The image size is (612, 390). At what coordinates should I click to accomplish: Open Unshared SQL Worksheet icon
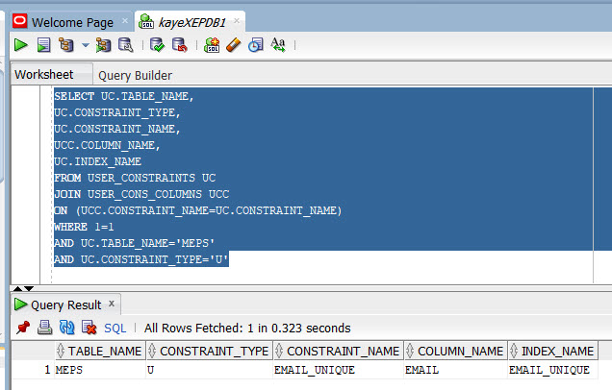point(212,45)
